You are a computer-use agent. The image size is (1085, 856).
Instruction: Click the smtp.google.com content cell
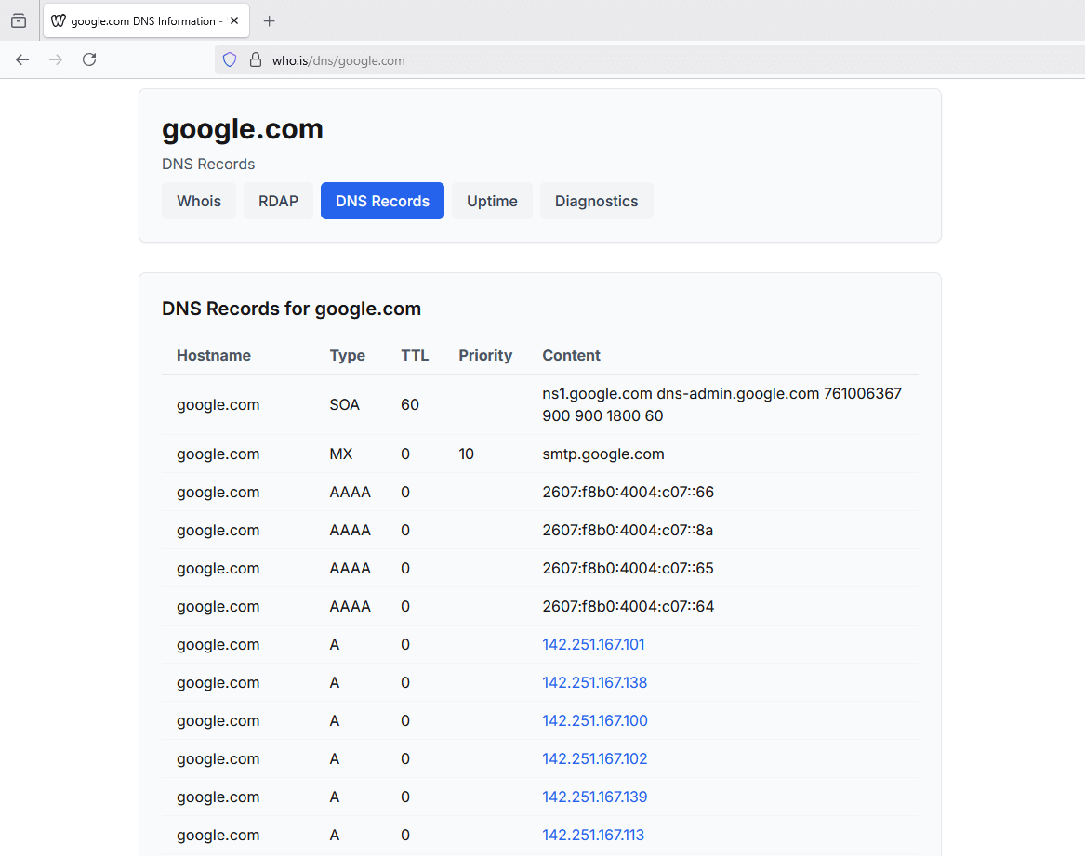[x=603, y=454]
